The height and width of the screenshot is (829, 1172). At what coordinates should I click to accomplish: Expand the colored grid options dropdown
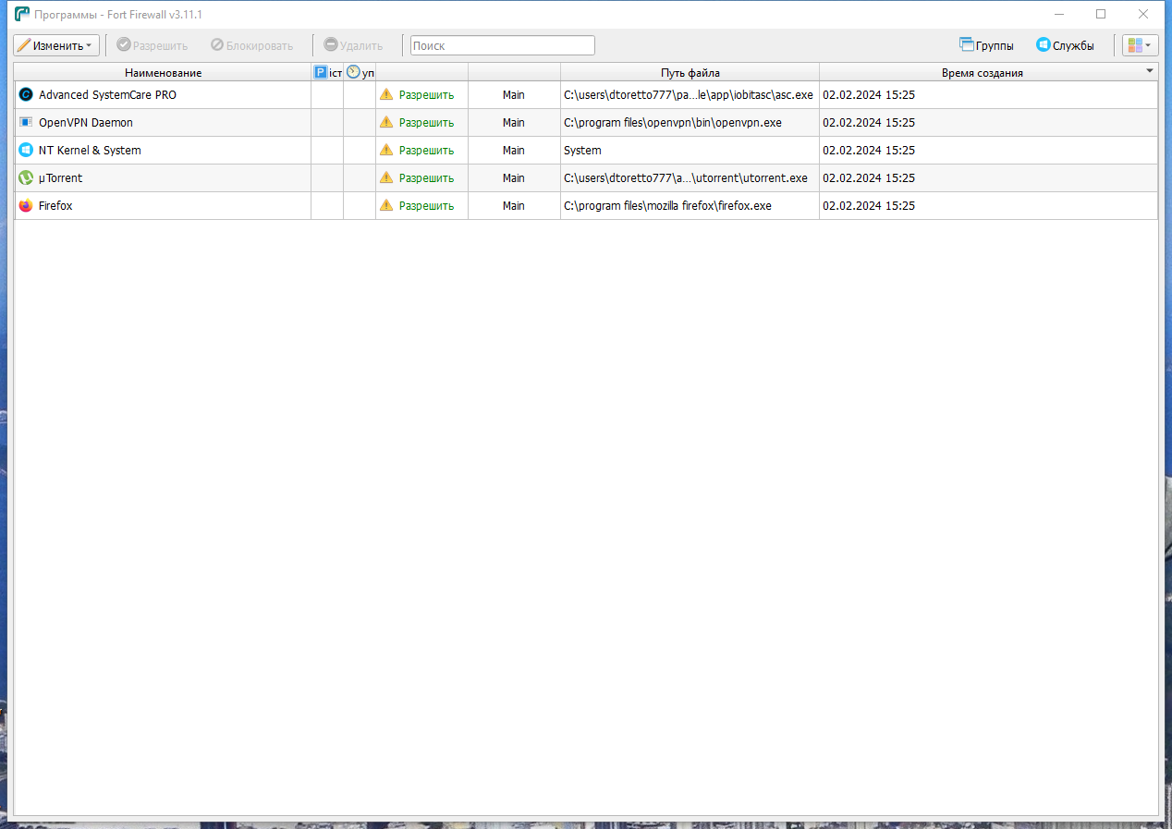click(x=1141, y=45)
